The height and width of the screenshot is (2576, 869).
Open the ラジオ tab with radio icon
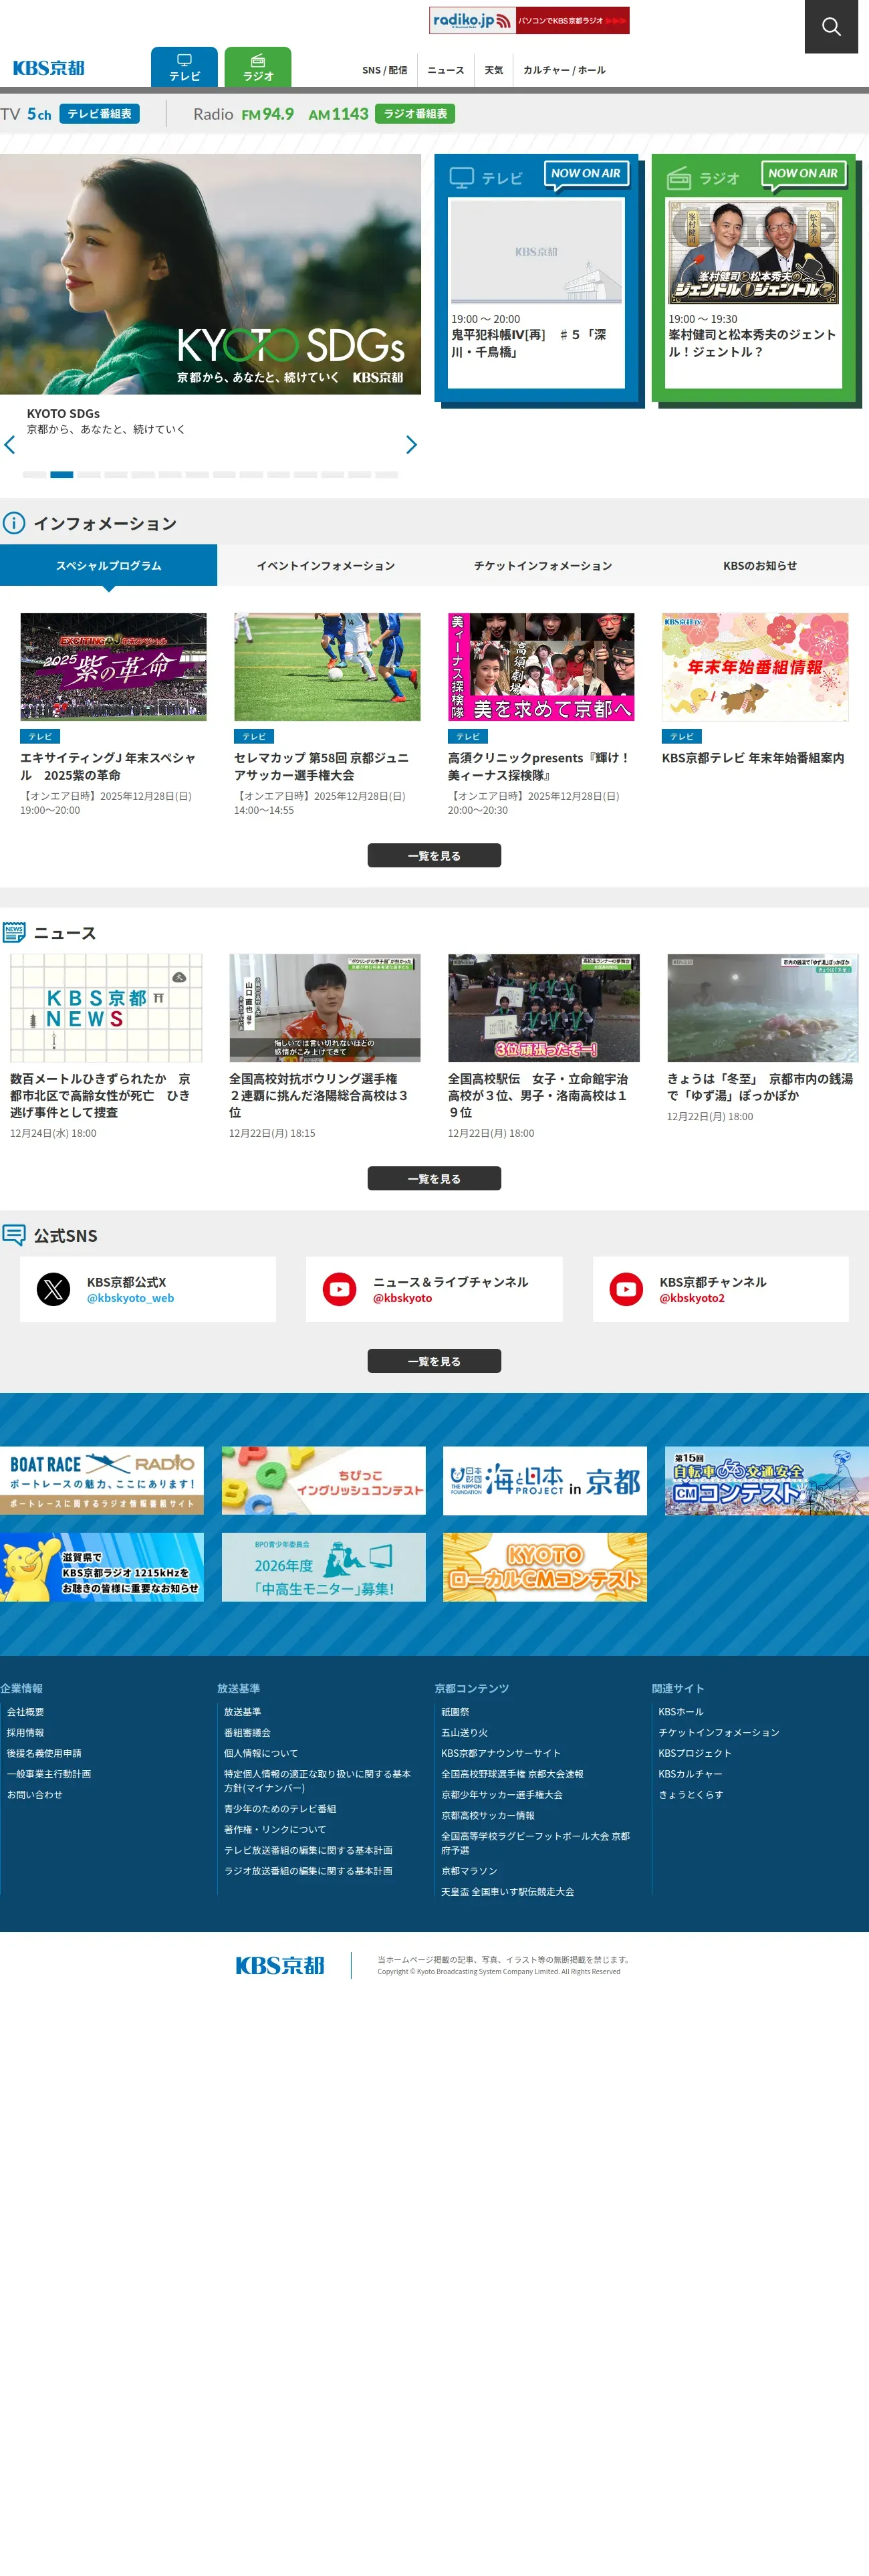pyautogui.click(x=258, y=67)
